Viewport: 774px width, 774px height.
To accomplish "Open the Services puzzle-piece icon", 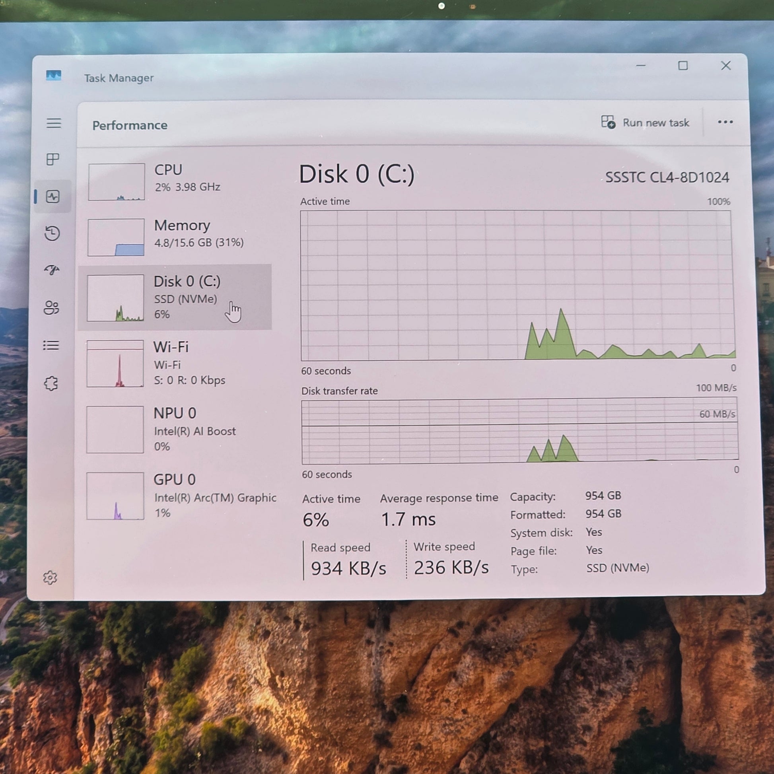I will [51, 383].
